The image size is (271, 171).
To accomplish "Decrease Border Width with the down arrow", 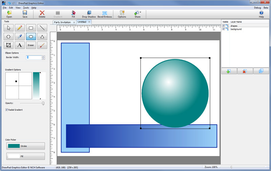I will click(x=43, y=59).
